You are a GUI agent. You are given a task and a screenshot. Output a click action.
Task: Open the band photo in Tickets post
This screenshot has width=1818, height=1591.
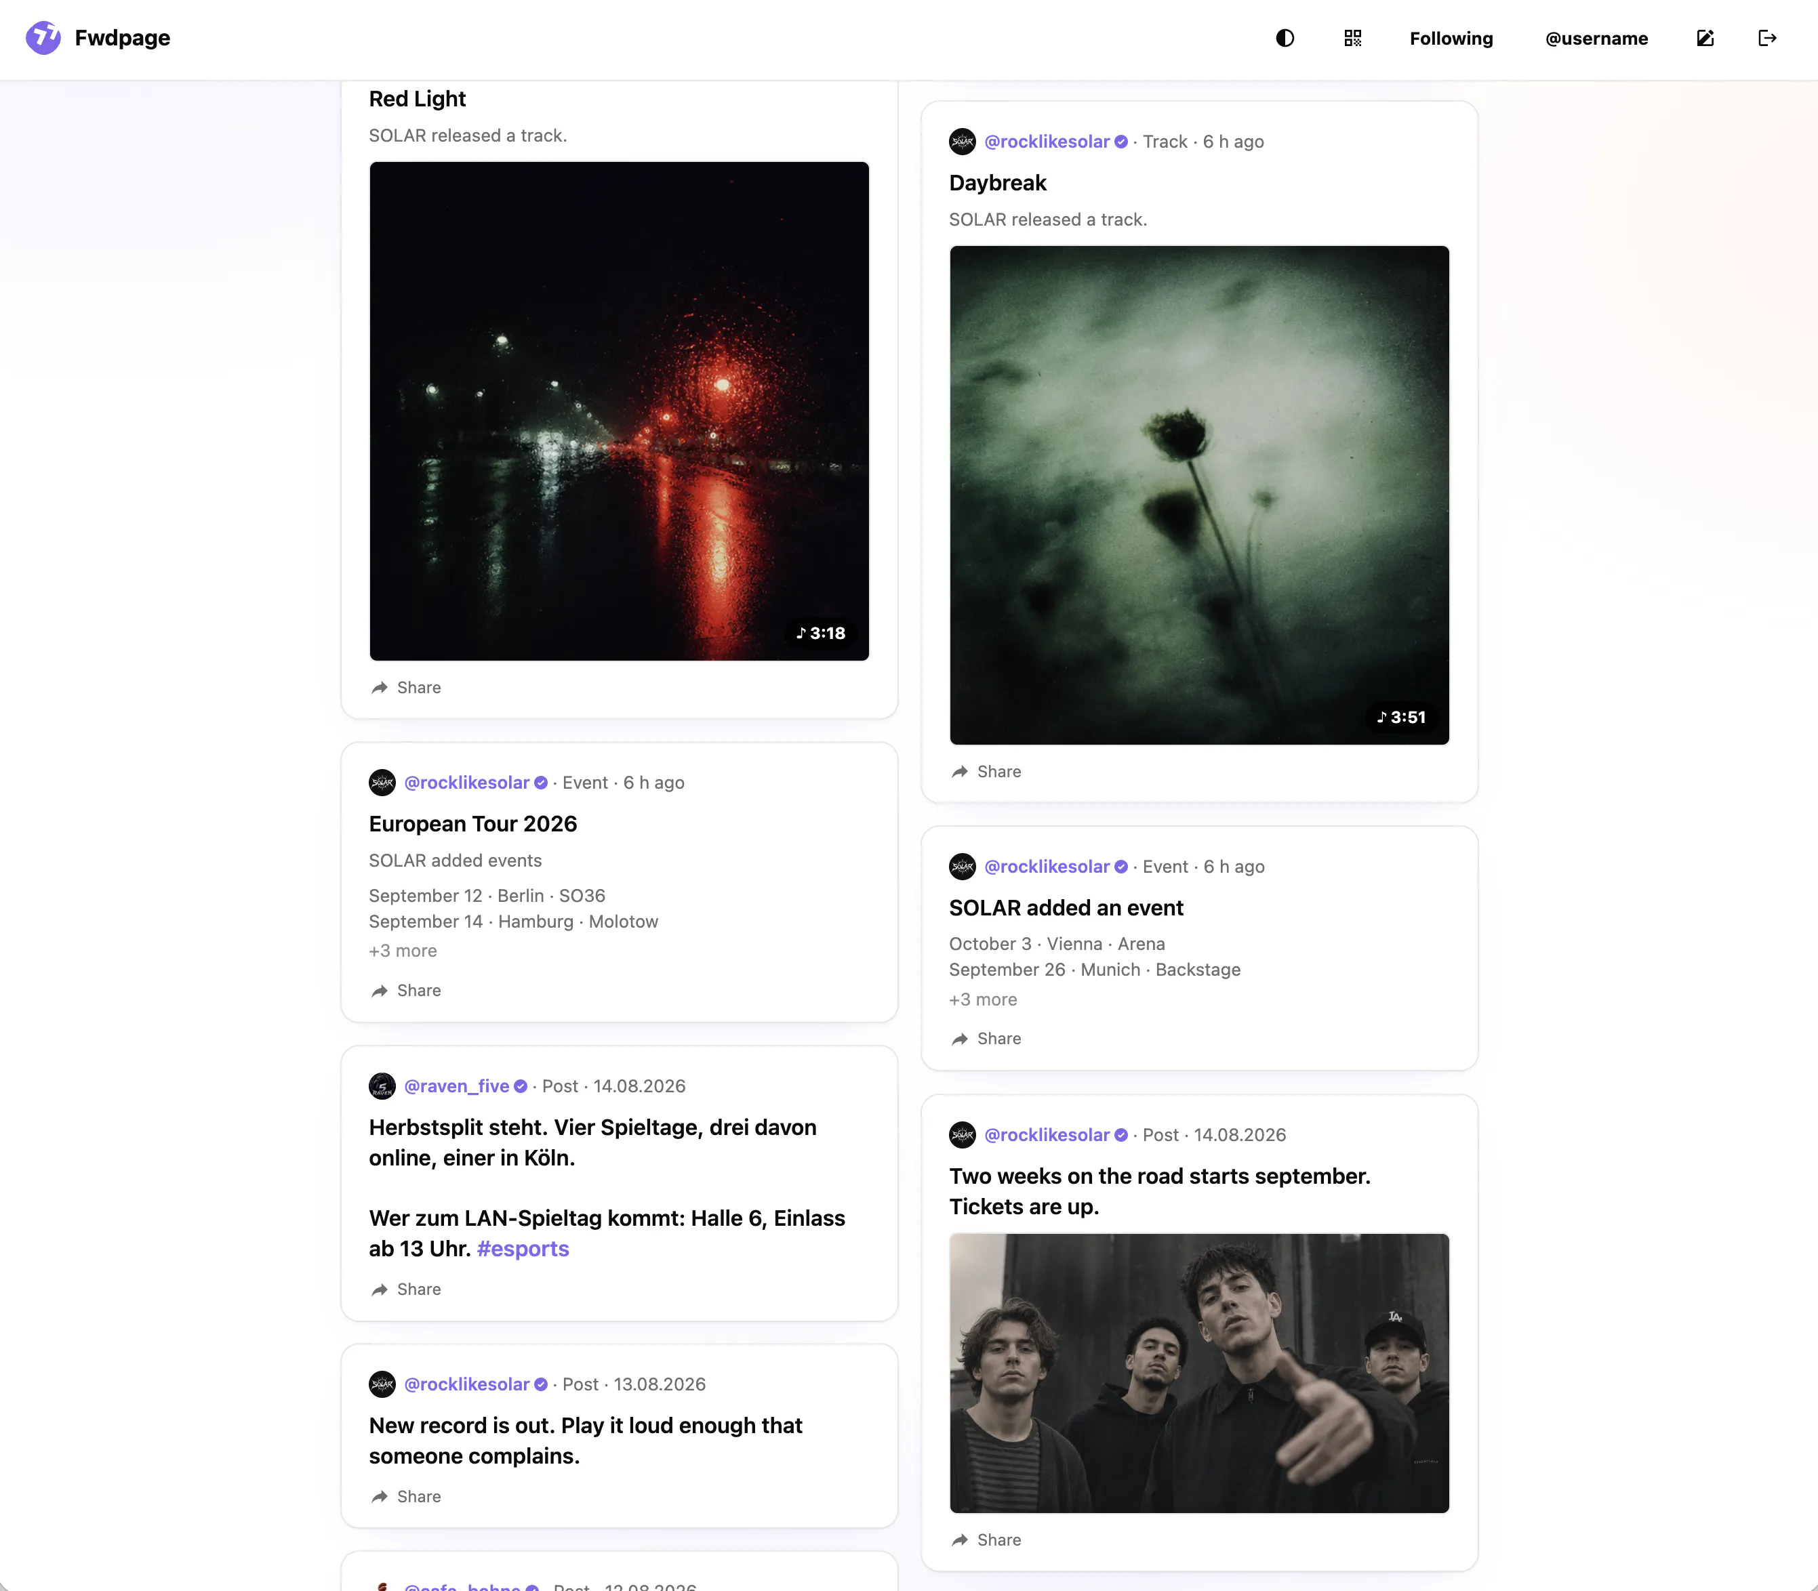coord(1199,1373)
